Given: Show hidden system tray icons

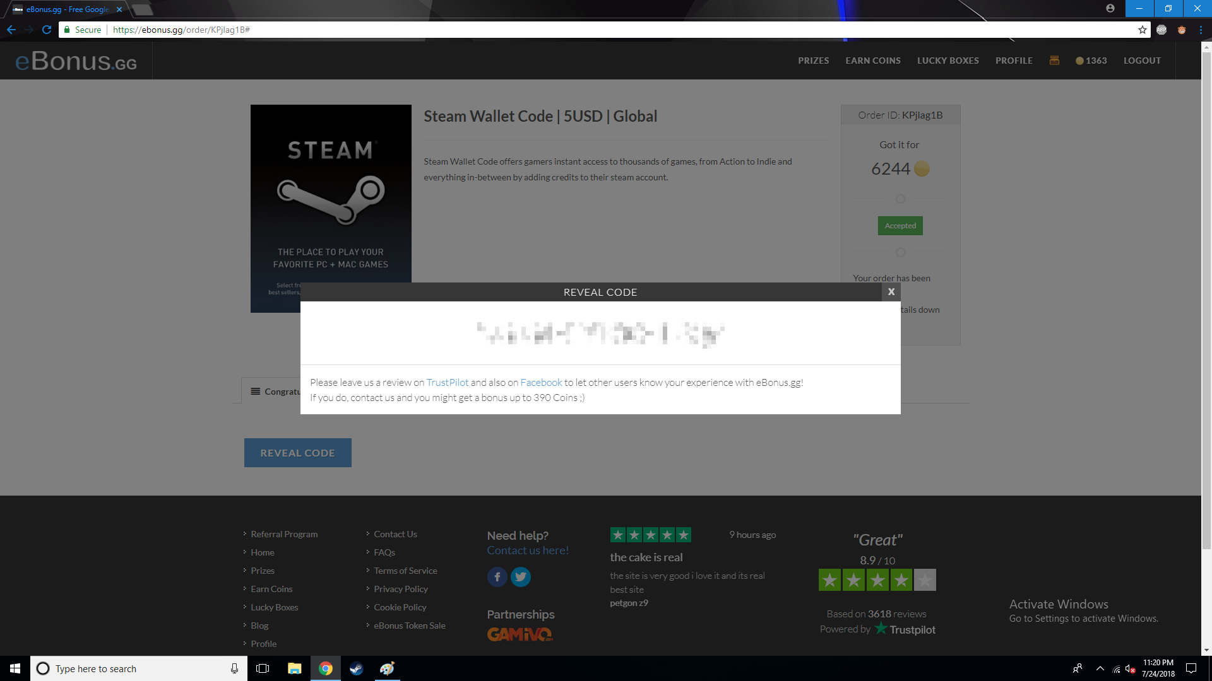Looking at the screenshot, I should [1100, 668].
